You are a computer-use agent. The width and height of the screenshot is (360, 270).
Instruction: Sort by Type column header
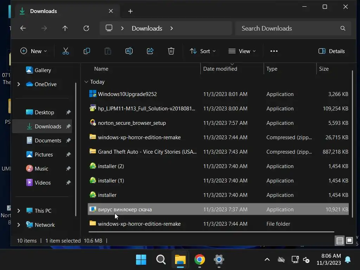pyautogui.click(x=272, y=69)
